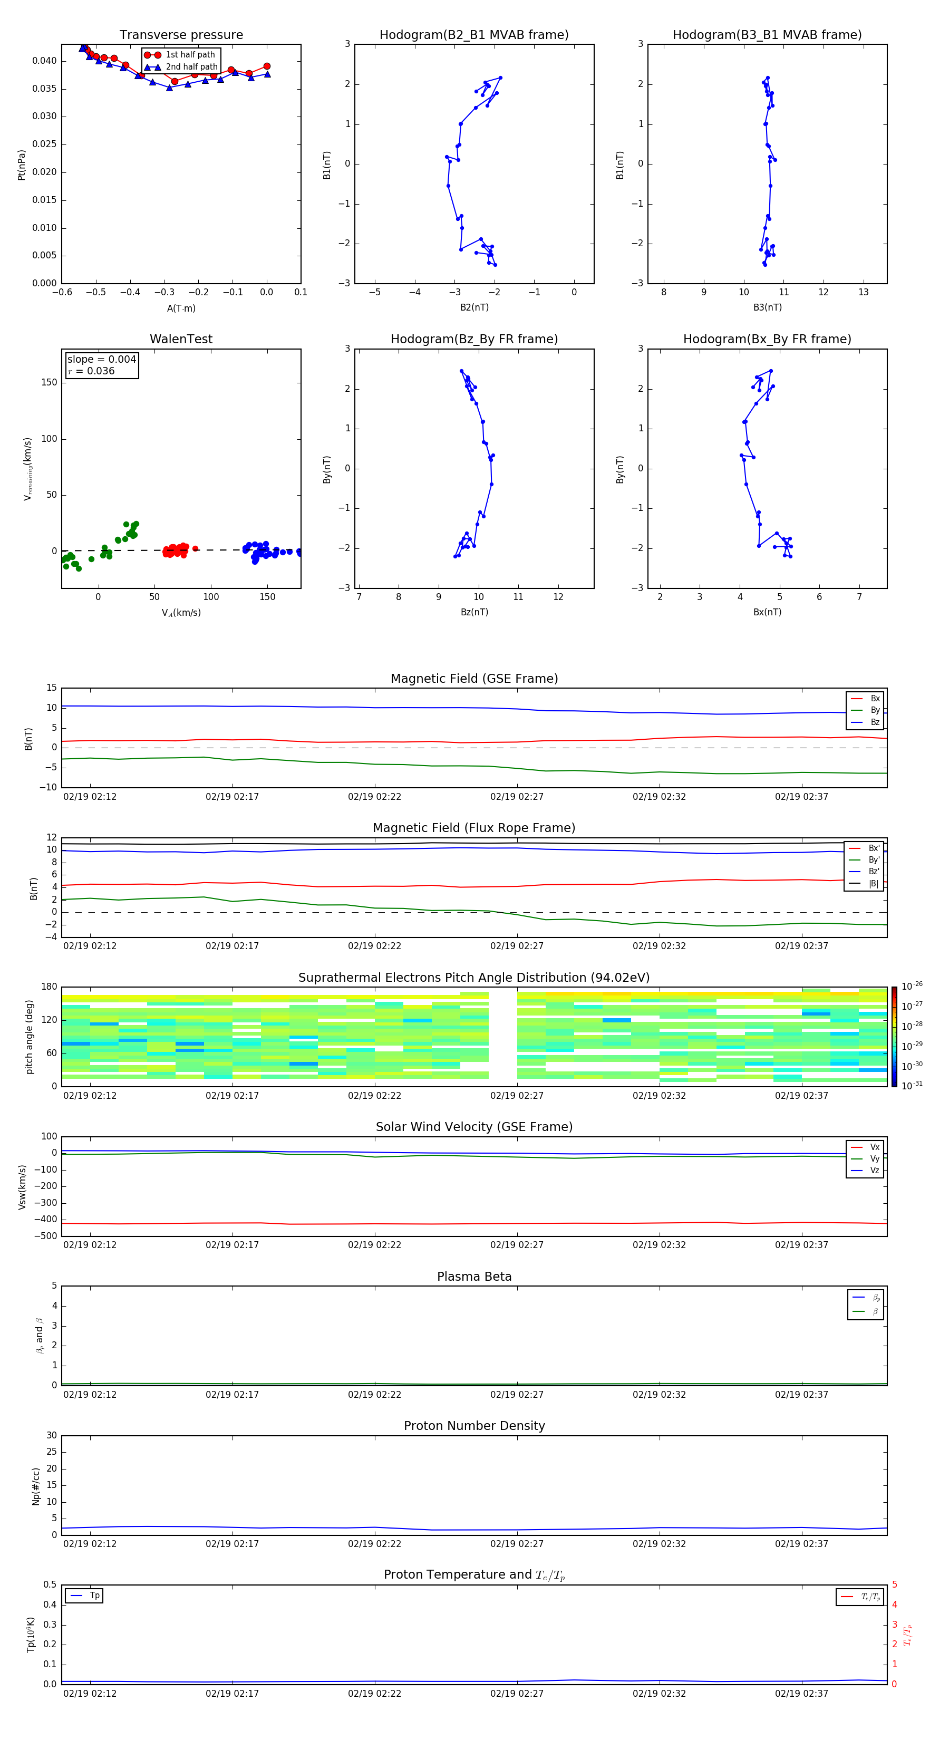Click the "Plasma Beta" panel title
The height and width of the screenshot is (1740, 949).
click(474, 1277)
